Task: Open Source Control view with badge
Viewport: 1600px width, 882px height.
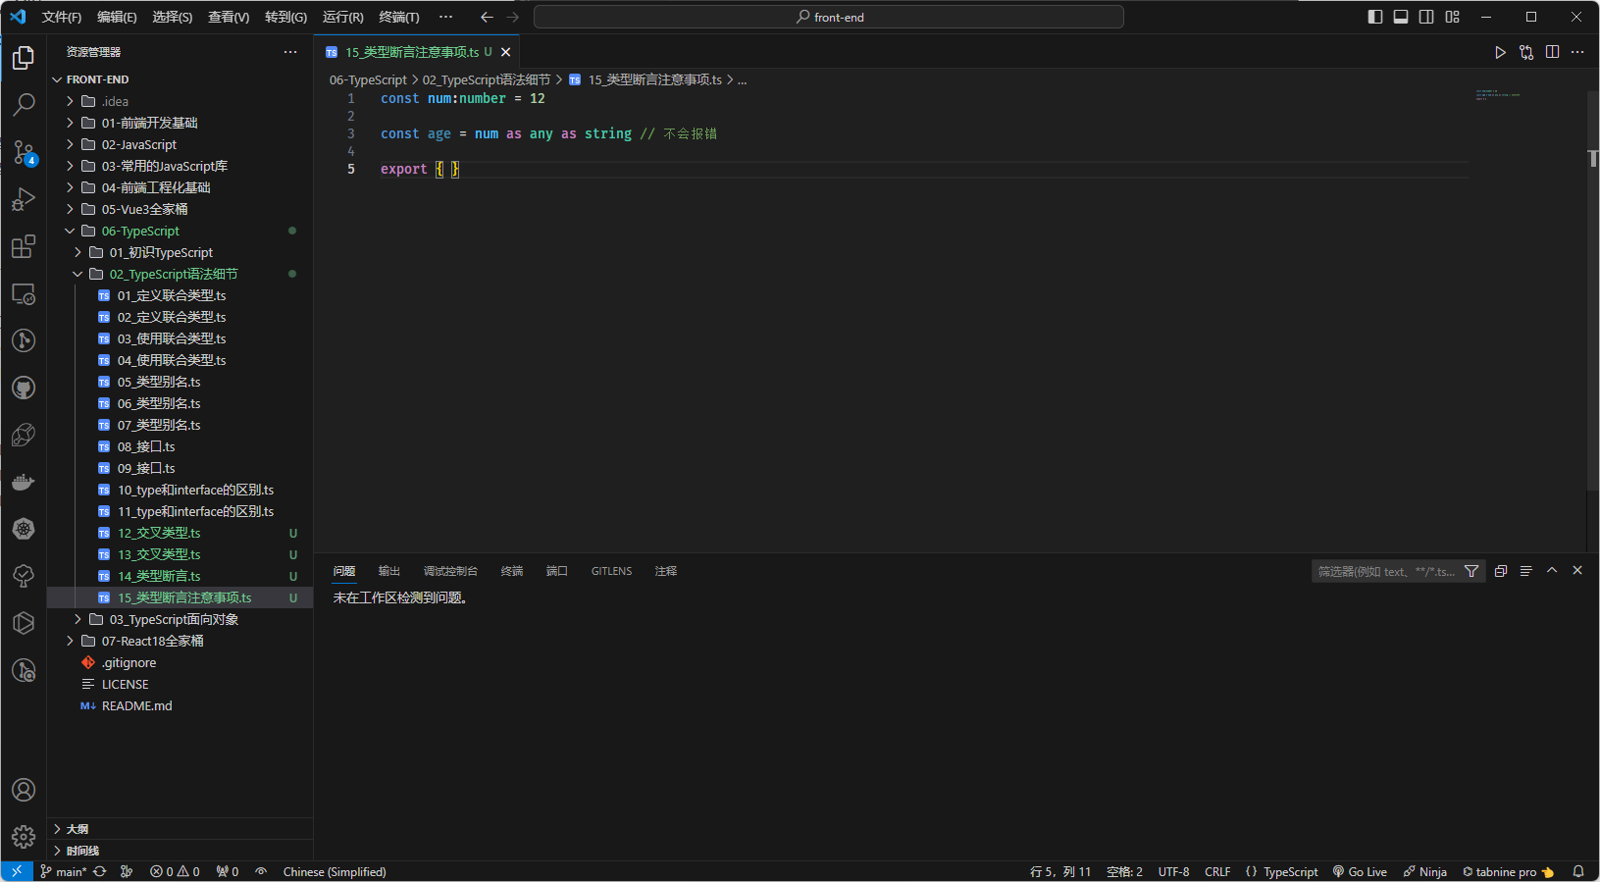Action: pyautogui.click(x=24, y=152)
